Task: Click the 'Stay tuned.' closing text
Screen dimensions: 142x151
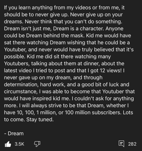Action: click(x=40, y=120)
